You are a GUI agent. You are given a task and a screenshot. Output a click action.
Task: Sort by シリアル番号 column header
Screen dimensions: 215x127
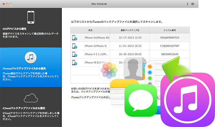pyautogui.click(x=170, y=30)
